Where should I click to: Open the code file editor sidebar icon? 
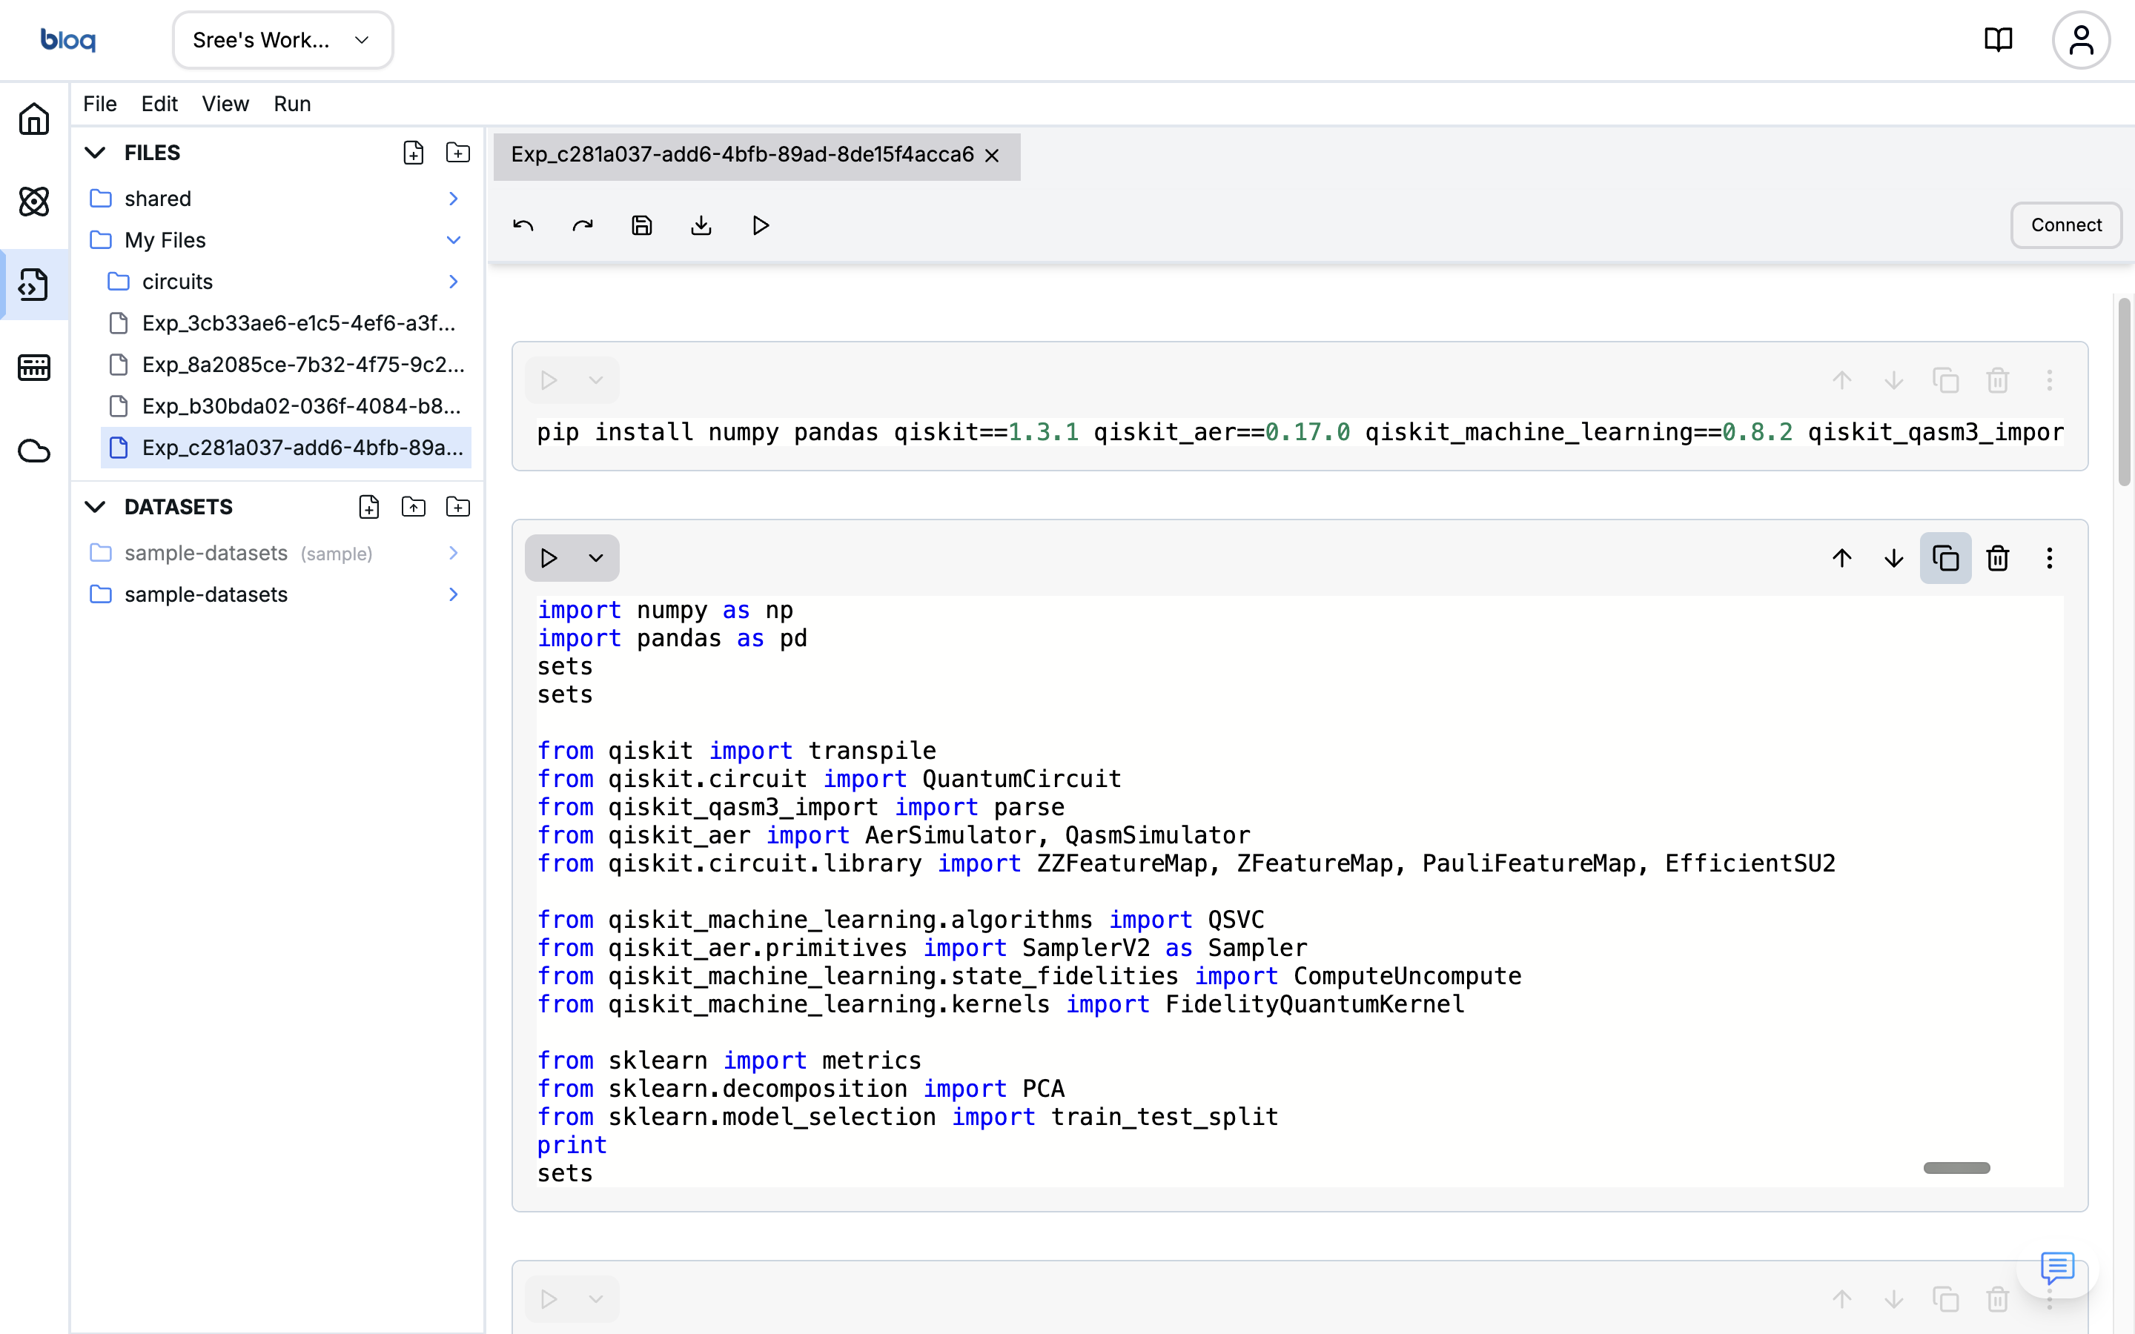click(x=33, y=284)
